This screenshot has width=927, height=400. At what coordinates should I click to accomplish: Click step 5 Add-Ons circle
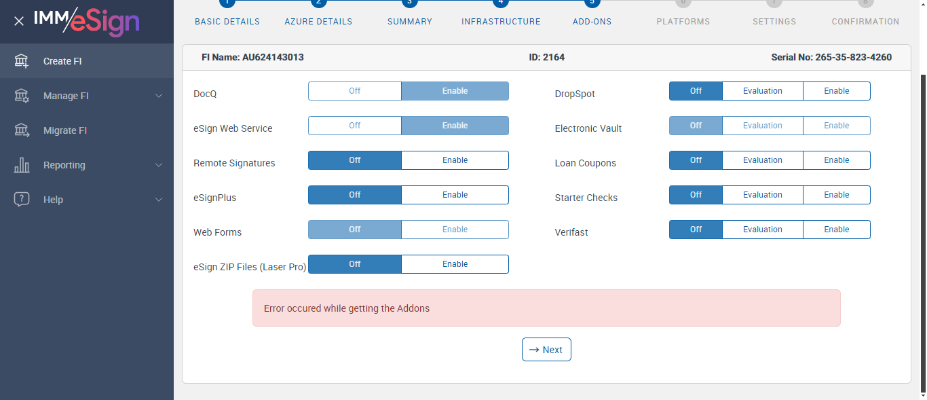coord(592,3)
